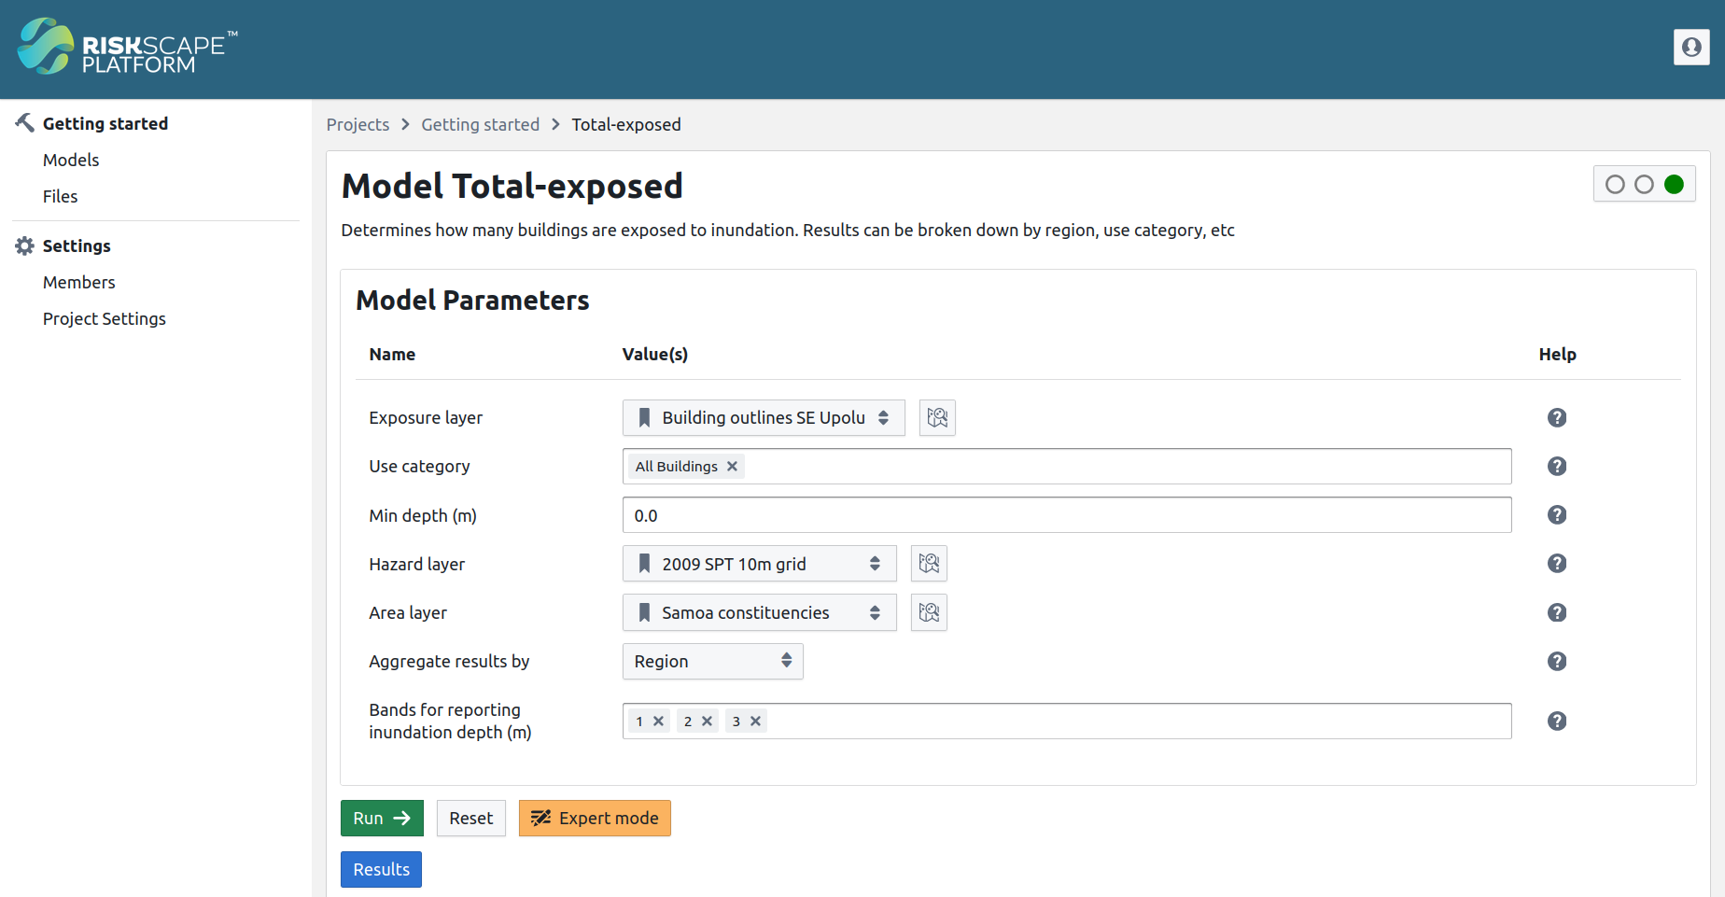Viewport: 1725px width, 897px height.
Task: Open Aggregate results by Region dropdown
Action: point(713,661)
